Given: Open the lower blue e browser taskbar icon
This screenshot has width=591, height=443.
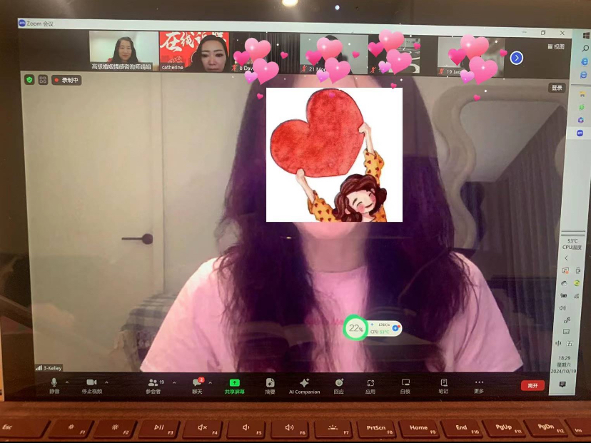Looking at the screenshot, I should pyautogui.click(x=583, y=76).
